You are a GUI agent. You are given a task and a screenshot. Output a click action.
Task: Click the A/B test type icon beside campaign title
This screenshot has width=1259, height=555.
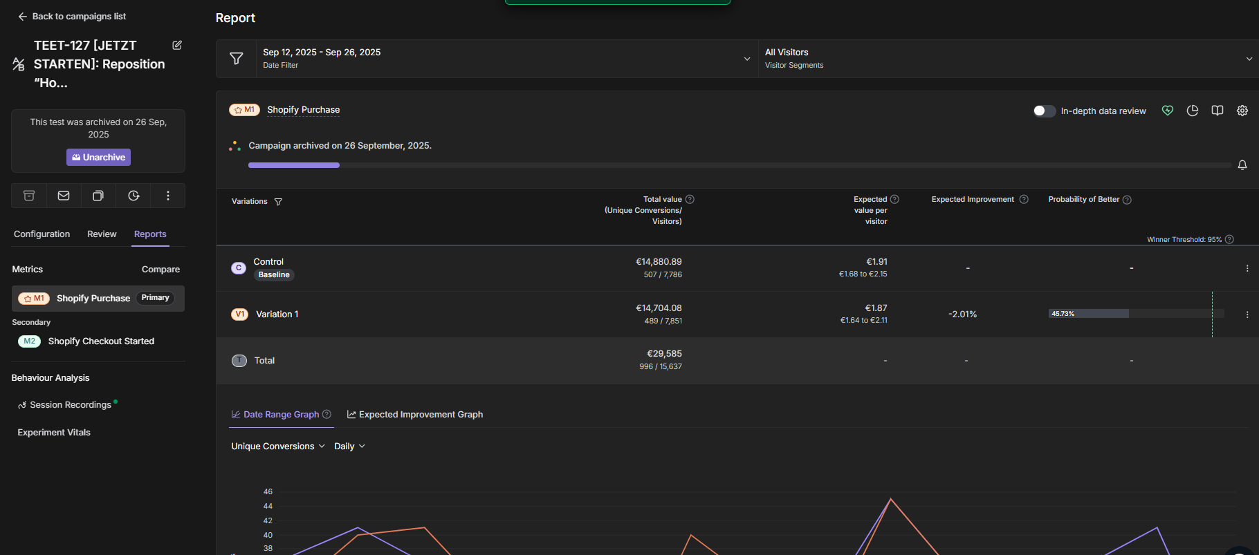(19, 64)
